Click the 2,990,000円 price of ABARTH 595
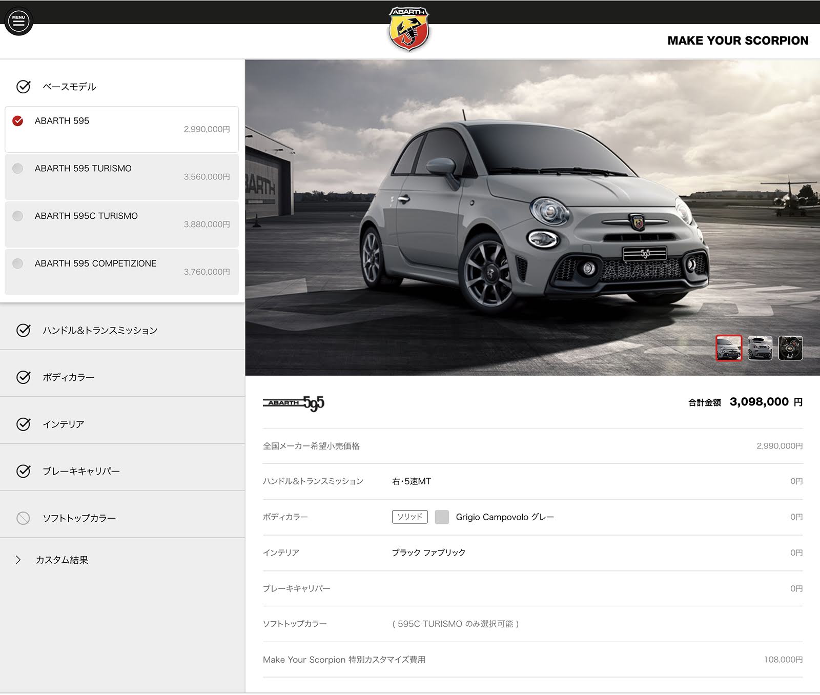 pos(207,129)
